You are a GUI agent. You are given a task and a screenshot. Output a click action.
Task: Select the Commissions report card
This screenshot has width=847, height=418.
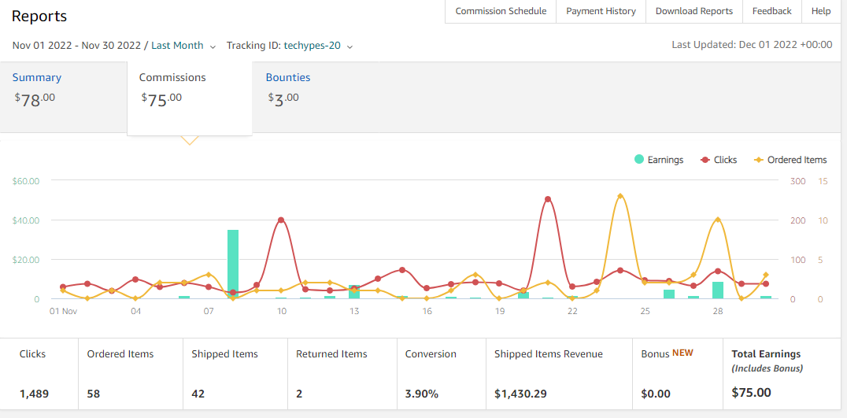[x=190, y=98]
